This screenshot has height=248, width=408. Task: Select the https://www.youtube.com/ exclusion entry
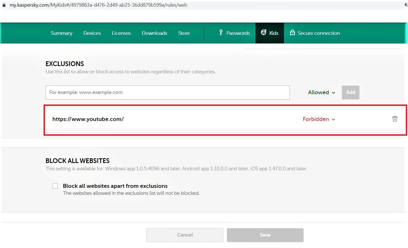[x=88, y=119]
